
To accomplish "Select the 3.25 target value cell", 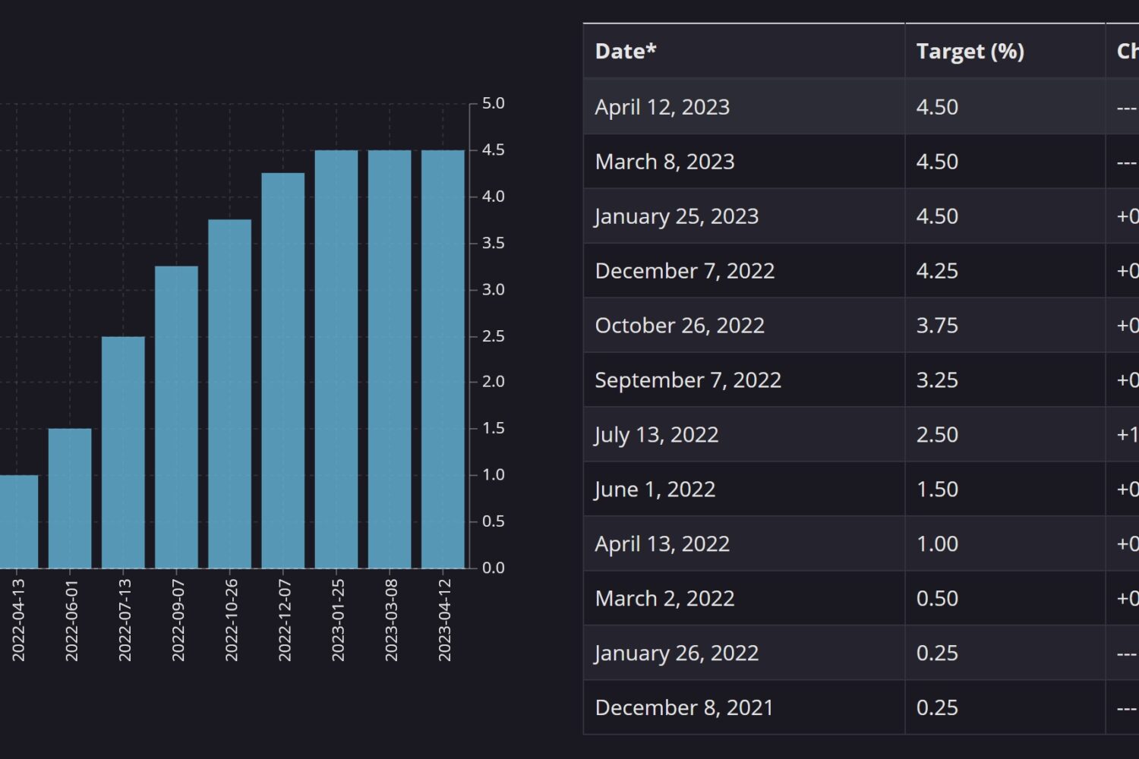I will (x=937, y=380).
